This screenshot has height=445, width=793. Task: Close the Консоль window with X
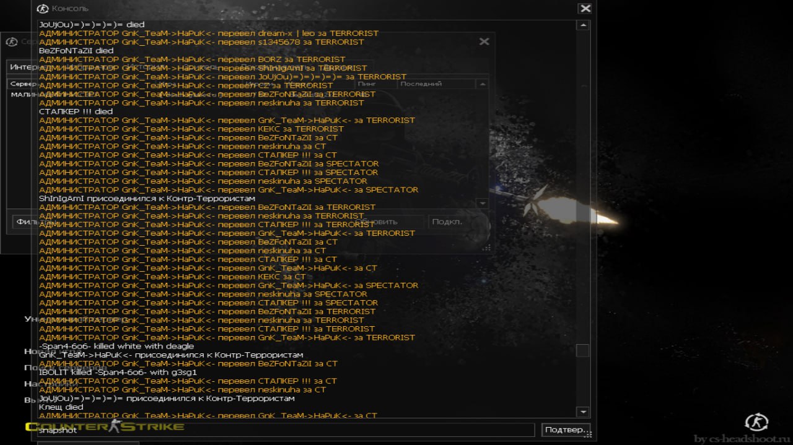pyautogui.click(x=585, y=9)
